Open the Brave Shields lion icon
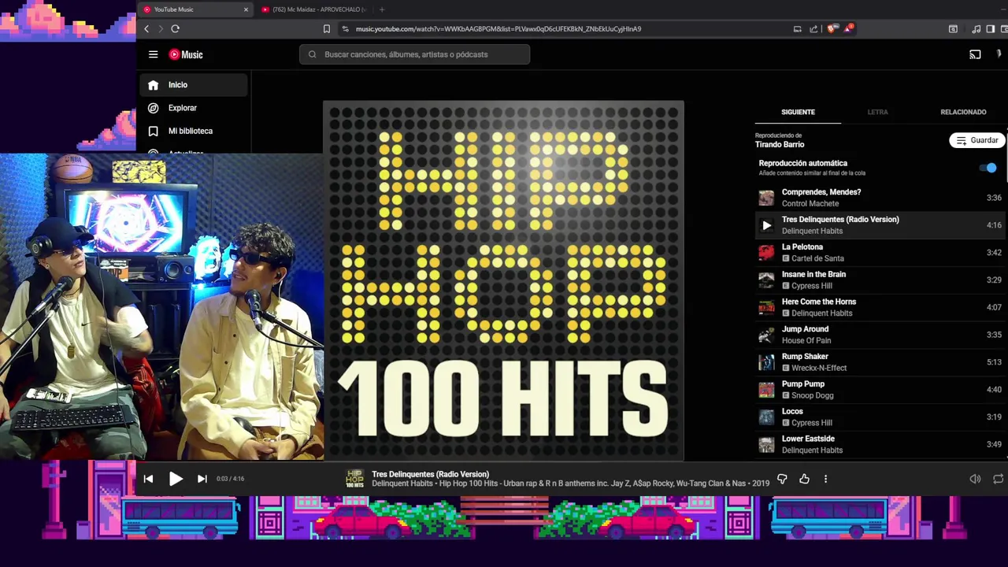1008x567 pixels. pyautogui.click(x=832, y=29)
